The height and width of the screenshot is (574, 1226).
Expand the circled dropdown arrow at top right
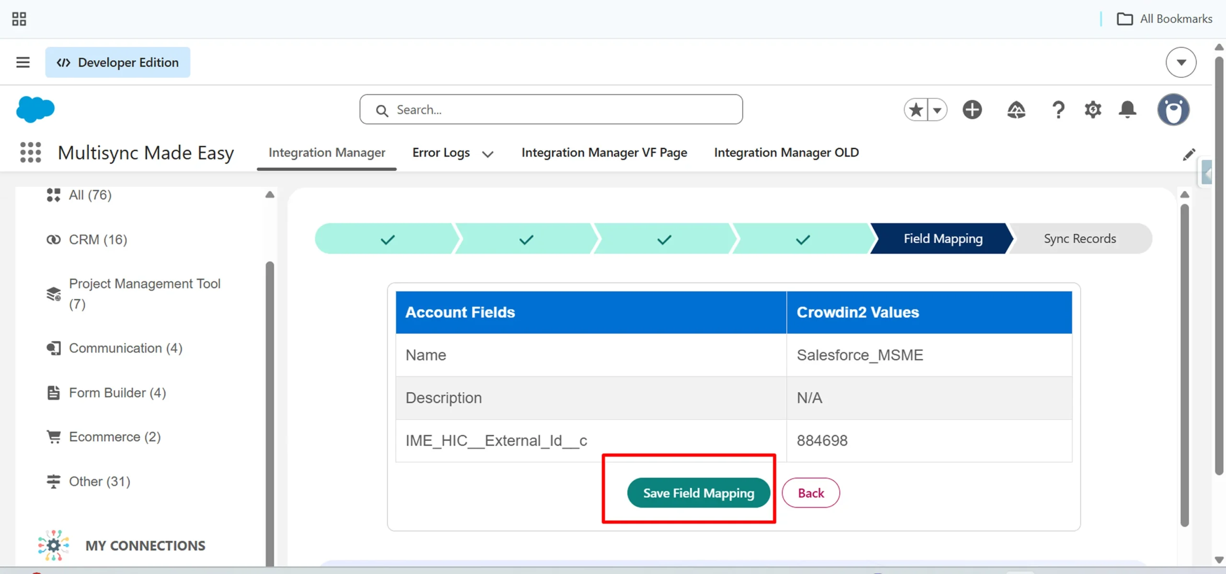(x=1181, y=62)
